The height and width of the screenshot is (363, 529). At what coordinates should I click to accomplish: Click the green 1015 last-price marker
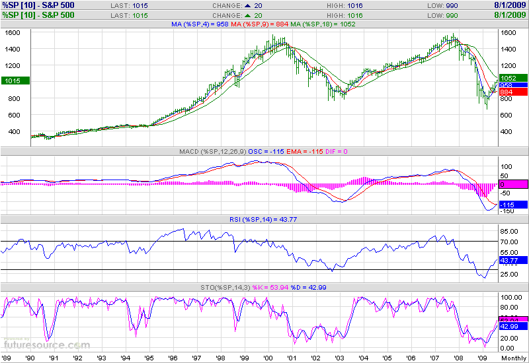coord(15,81)
